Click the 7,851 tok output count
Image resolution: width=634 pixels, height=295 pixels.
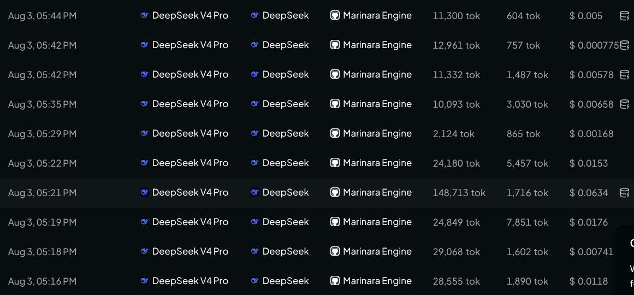pyautogui.click(x=528, y=222)
